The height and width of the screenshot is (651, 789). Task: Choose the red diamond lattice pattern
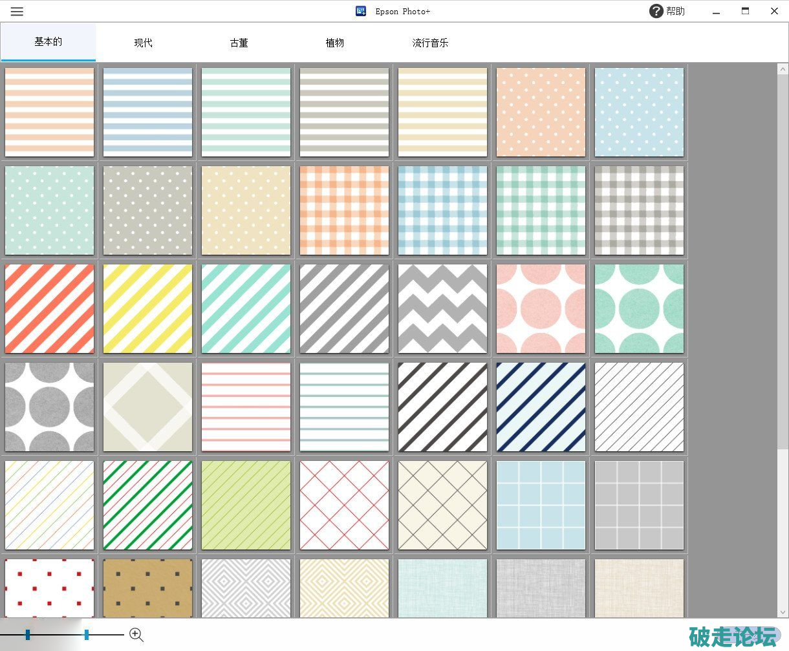click(x=344, y=505)
